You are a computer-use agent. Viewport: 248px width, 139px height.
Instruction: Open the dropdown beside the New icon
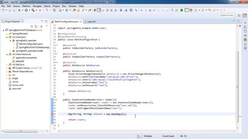pyautogui.click(x=6, y=10)
